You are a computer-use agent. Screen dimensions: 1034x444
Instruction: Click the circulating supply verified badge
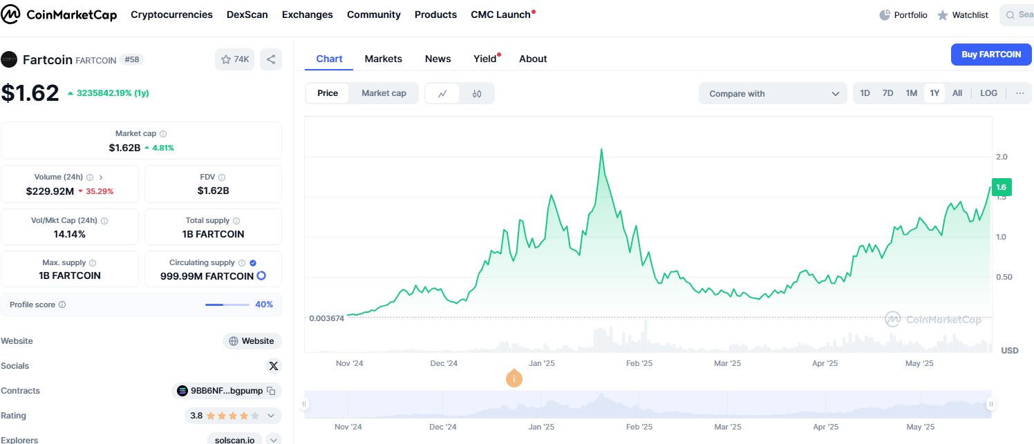pos(253,263)
